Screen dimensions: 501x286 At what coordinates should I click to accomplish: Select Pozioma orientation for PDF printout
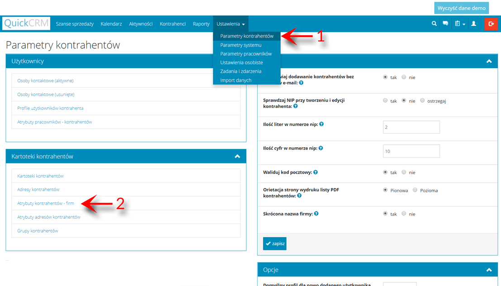pyautogui.click(x=415, y=190)
